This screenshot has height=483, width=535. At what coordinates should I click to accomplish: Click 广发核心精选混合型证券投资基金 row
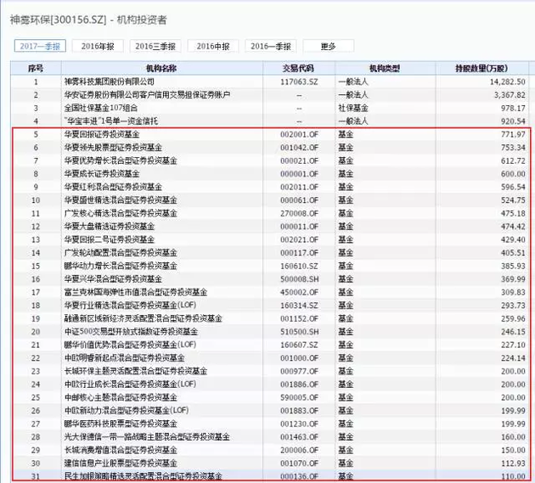pos(269,214)
